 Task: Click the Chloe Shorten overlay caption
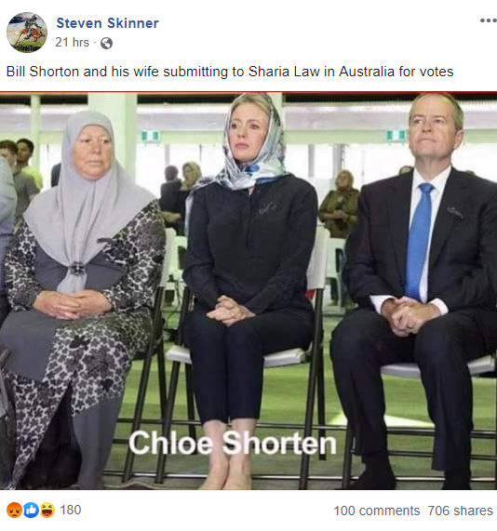(x=233, y=443)
